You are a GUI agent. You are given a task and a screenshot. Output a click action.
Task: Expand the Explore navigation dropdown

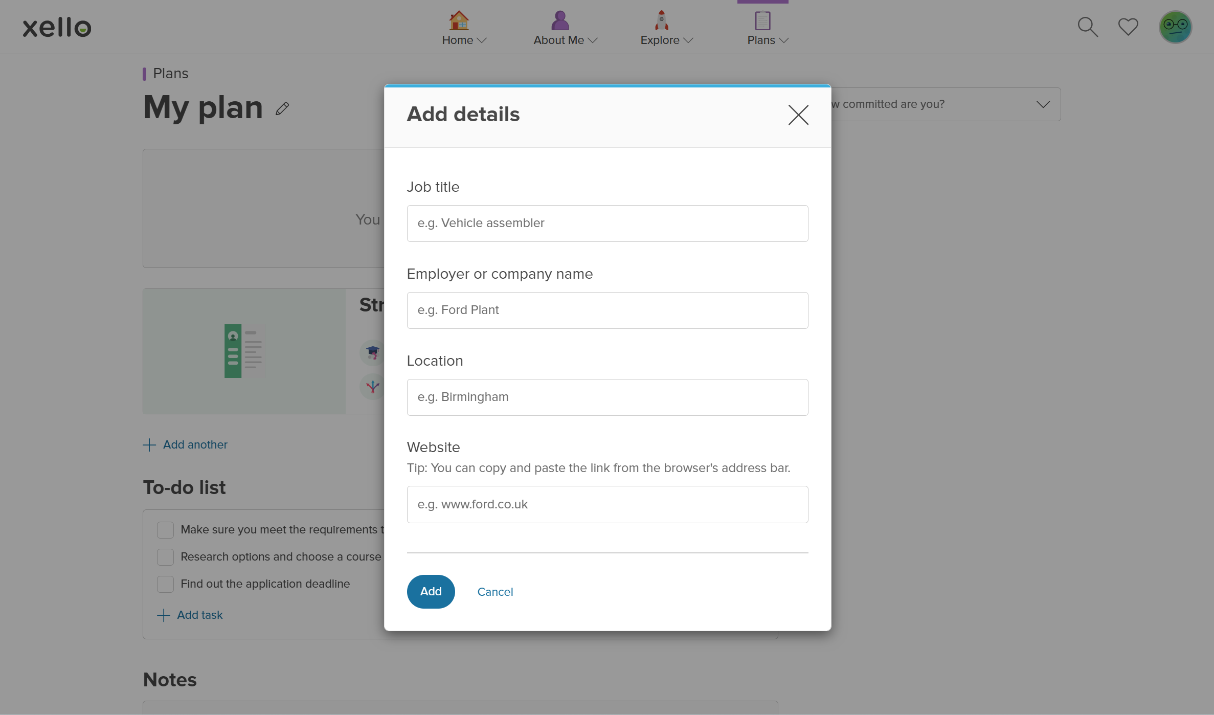tap(688, 40)
